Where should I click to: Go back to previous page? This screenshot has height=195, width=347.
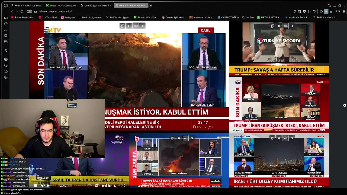[12, 11]
